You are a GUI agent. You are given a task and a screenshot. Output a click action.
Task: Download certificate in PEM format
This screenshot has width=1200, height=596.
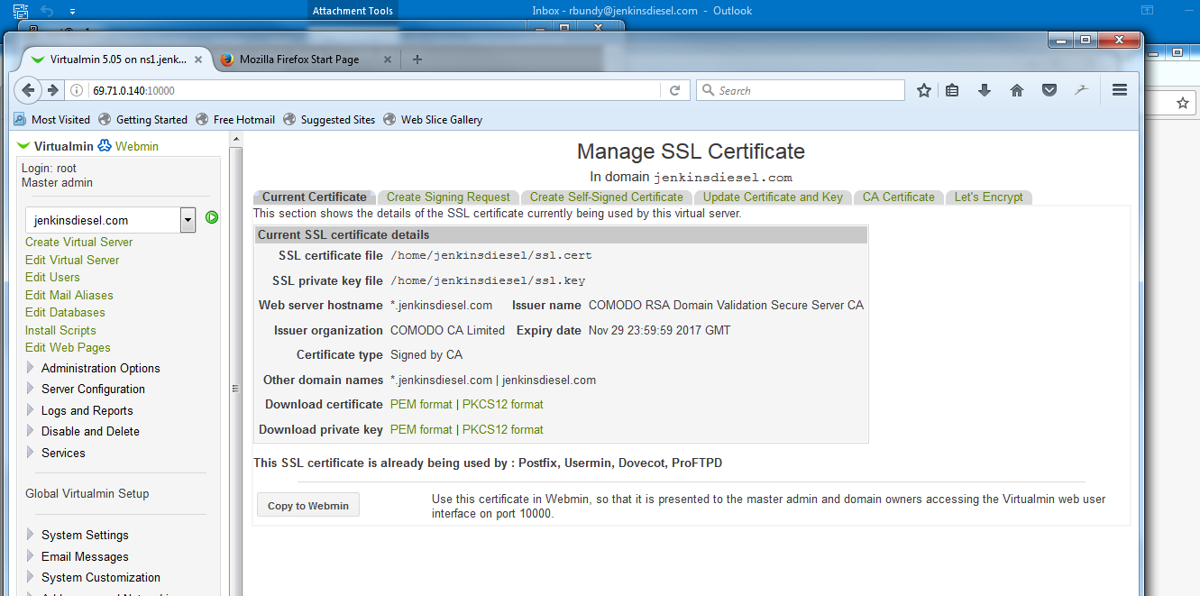(x=421, y=404)
